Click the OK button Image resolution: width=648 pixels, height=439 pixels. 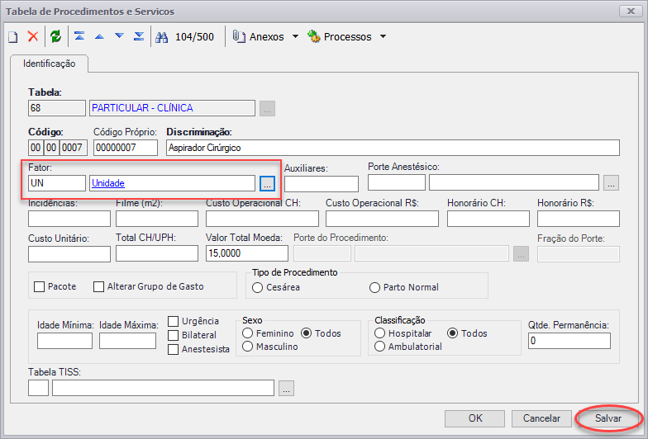[x=474, y=418]
